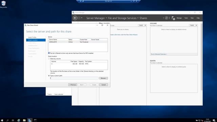Open the Help menu
This screenshot has height=122, width=217.
[x=198, y=18]
